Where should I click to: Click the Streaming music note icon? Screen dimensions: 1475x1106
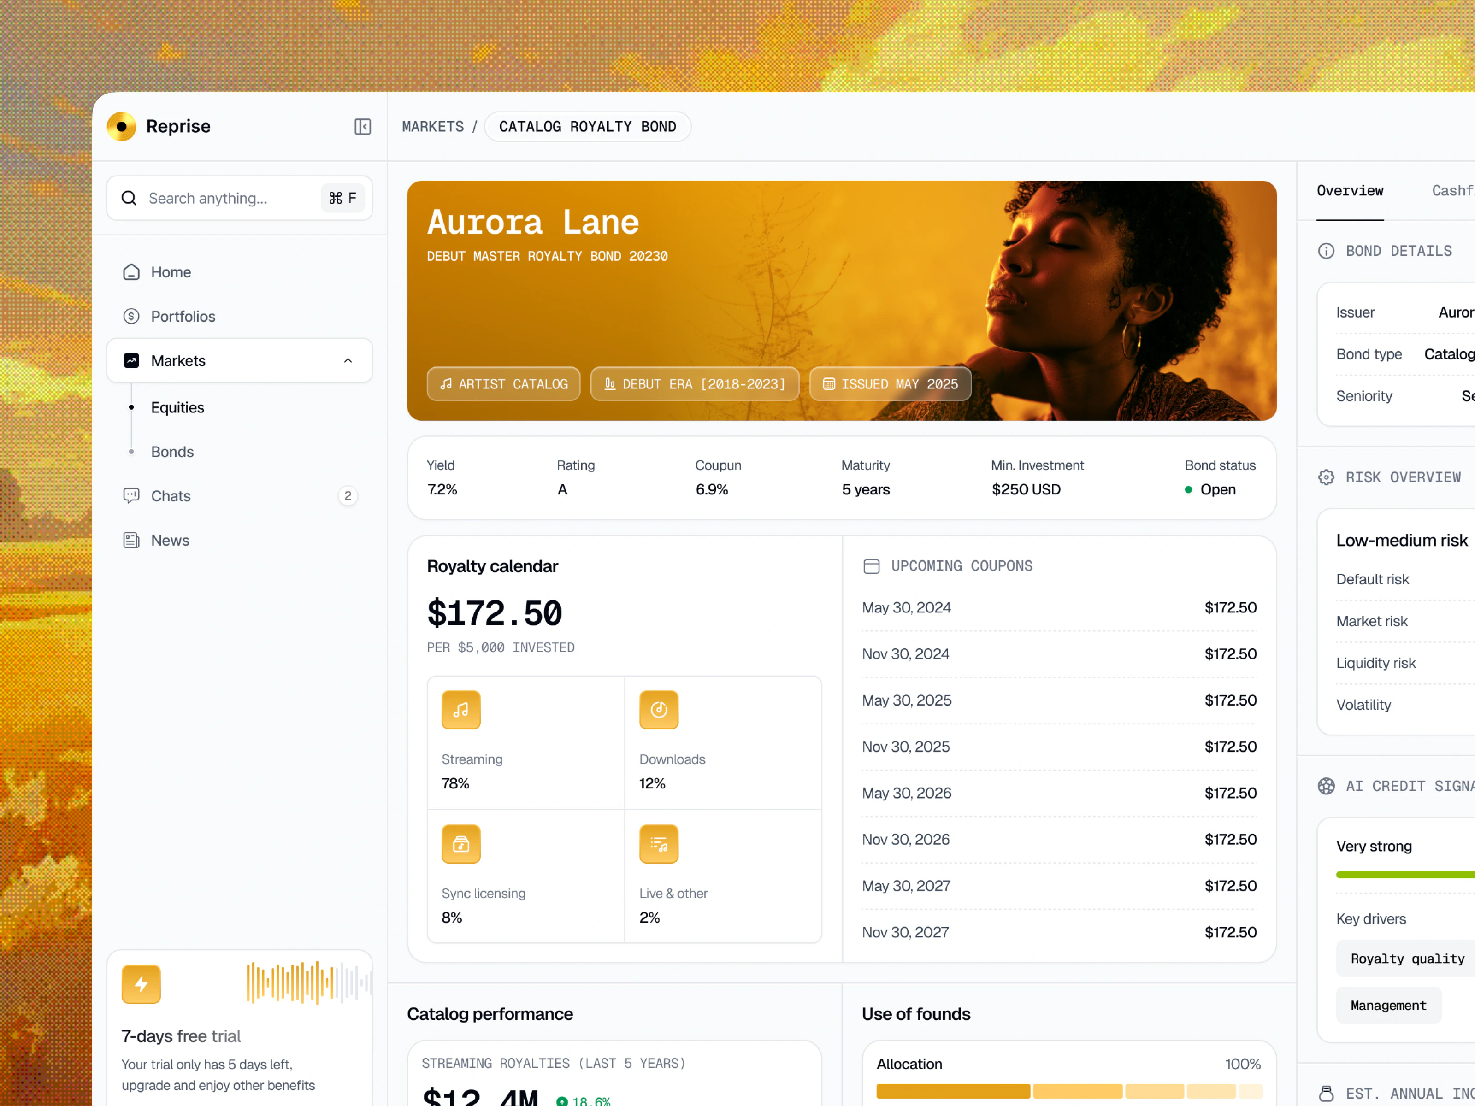(461, 710)
